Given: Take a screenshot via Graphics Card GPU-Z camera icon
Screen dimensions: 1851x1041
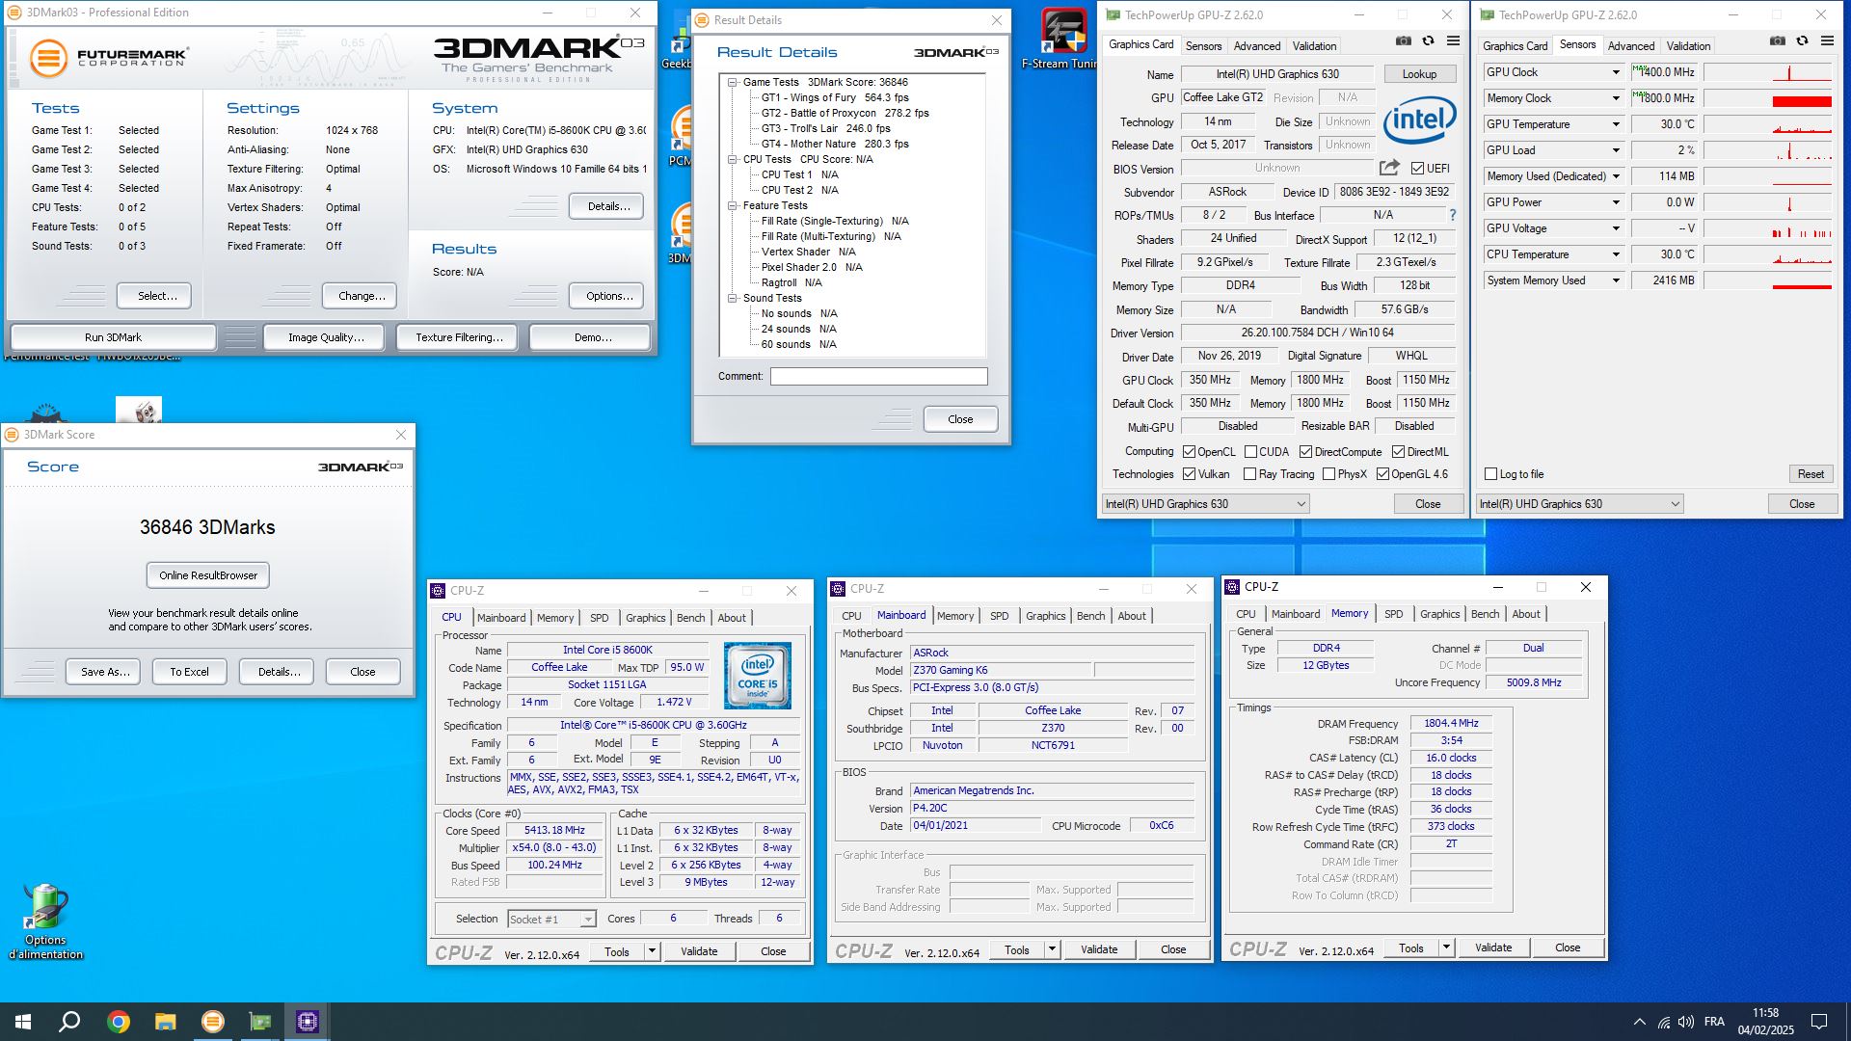Looking at the screenshot, I should pos(1403,41).
